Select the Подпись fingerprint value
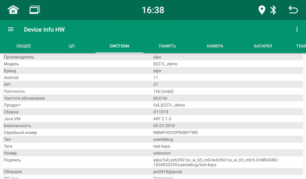This screenshot has height=179, width=306. click(x=216, y=162)
